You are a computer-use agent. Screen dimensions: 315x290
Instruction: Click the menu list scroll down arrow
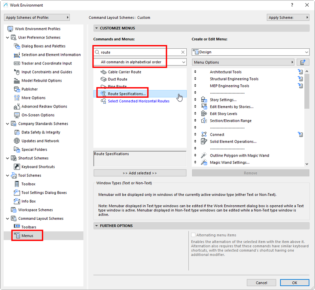(x=307, y=164)
